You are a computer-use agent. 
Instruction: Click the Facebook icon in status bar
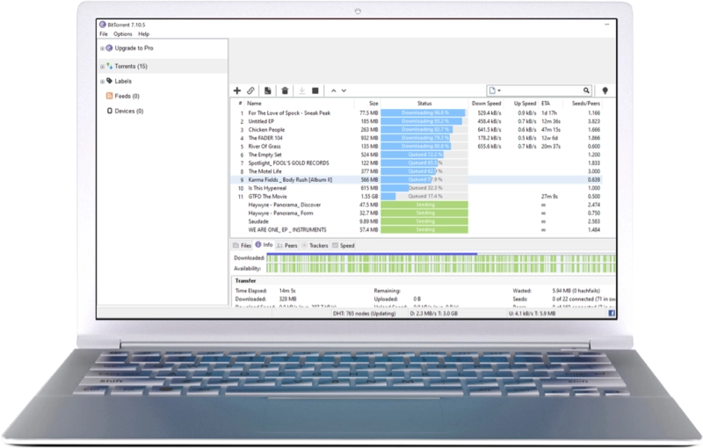(x=612, y=314)
